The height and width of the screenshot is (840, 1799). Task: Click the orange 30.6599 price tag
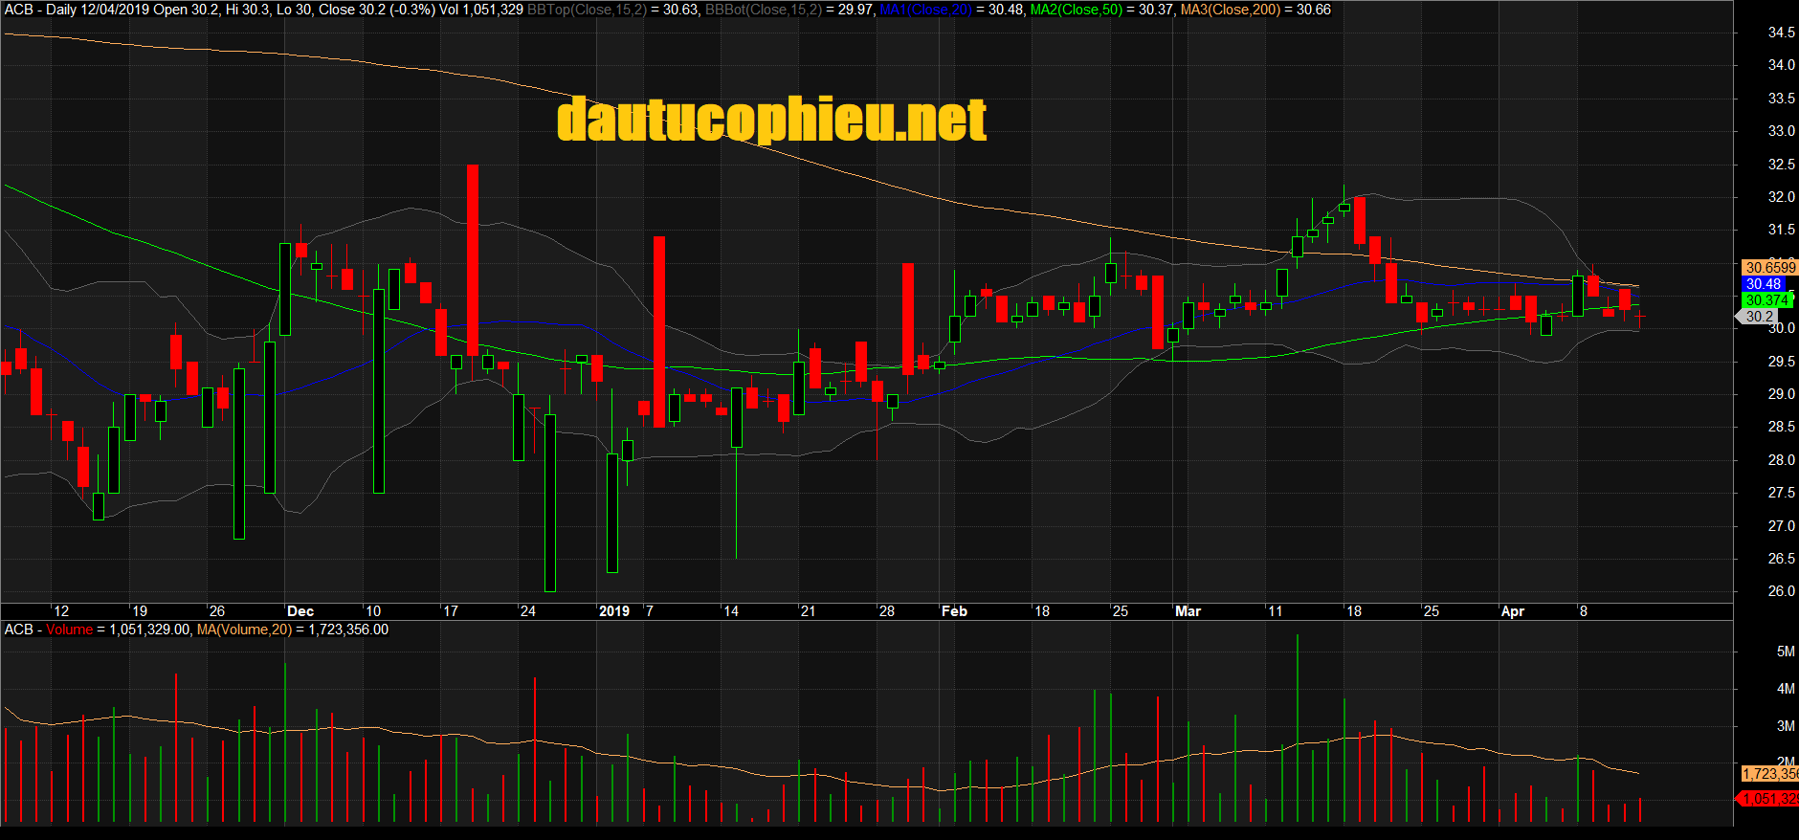pos(1769,268)
